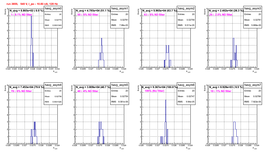Viewport: 266px width, 153px height.
Task: Click Mean 0.02779 in havg_asym0 stats
Action: click(53, 20)
